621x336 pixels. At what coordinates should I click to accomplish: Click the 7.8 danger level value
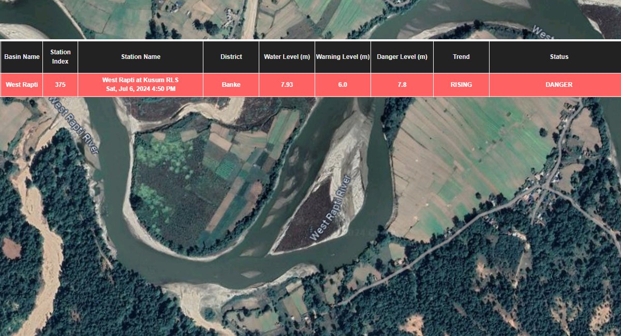click(402, 85)
